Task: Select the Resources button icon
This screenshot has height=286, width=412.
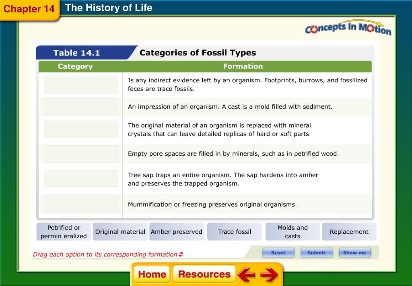Action: [x=204, y=274]
